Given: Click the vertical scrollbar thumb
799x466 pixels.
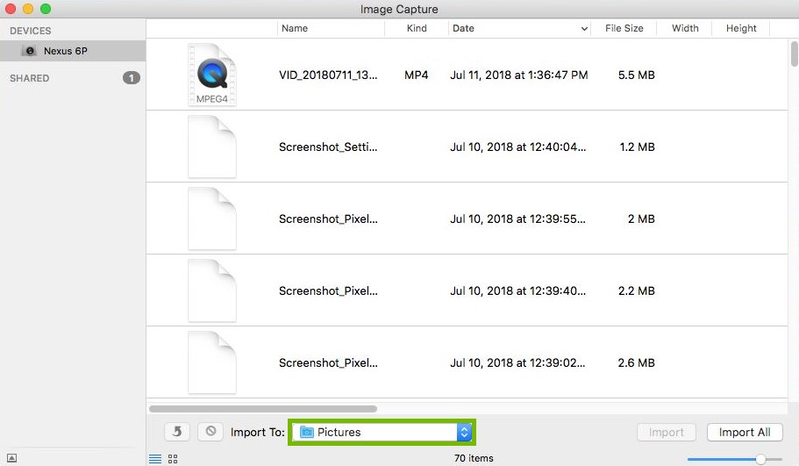Looking at the screenshot, I should (794, 54).
